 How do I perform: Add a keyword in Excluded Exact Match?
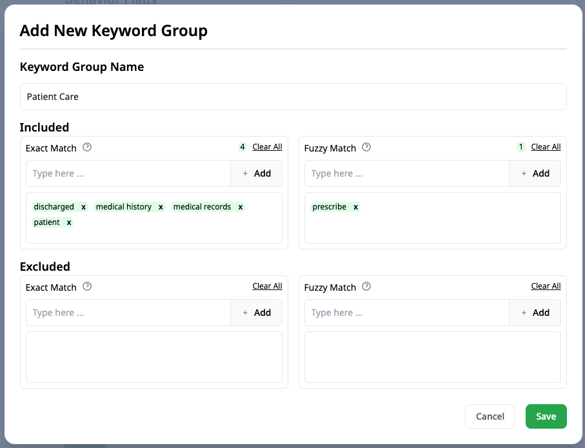pyautogui.click(x=256, y=313)
